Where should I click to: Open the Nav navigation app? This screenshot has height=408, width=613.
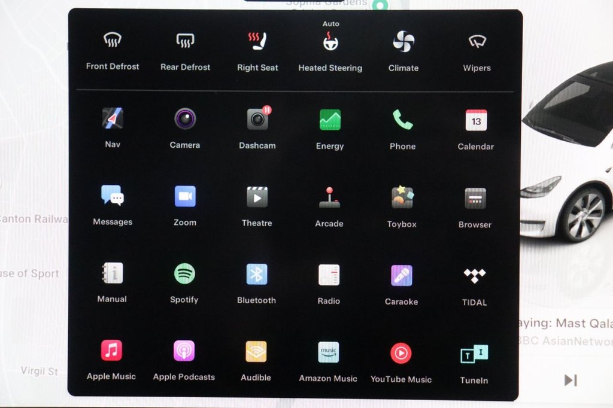[113, 118]
